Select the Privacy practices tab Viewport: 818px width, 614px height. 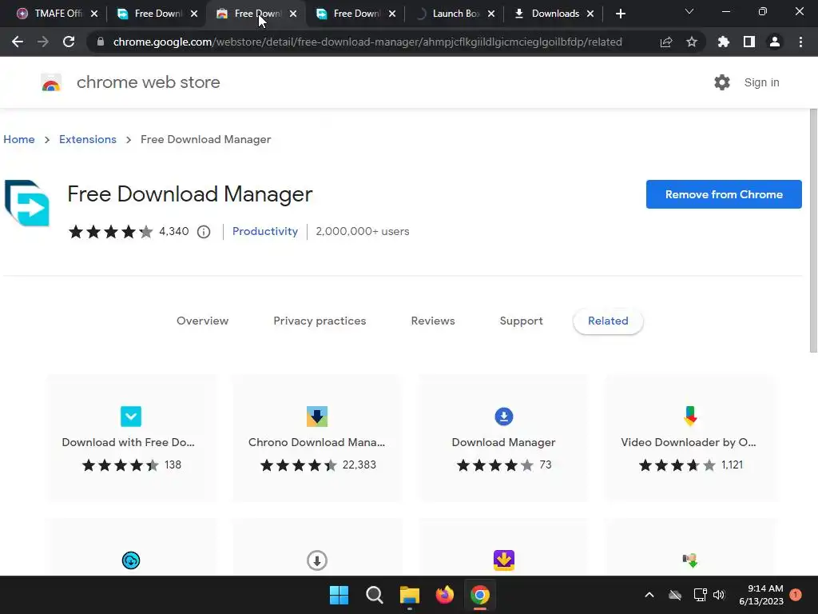[x=320, y=321]
